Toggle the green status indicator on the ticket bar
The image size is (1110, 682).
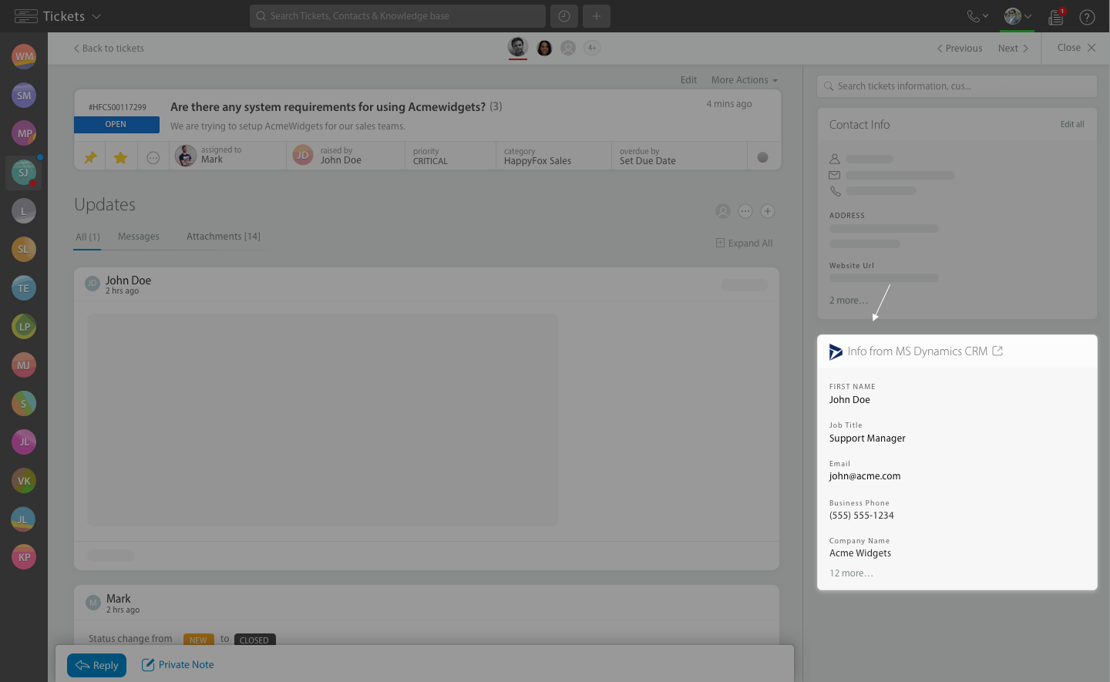pyautogui.click(x=763, y=156)
